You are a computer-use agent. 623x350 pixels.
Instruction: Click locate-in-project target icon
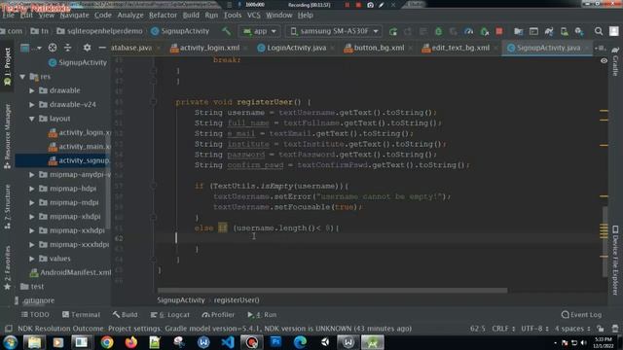tap(53, 48)
